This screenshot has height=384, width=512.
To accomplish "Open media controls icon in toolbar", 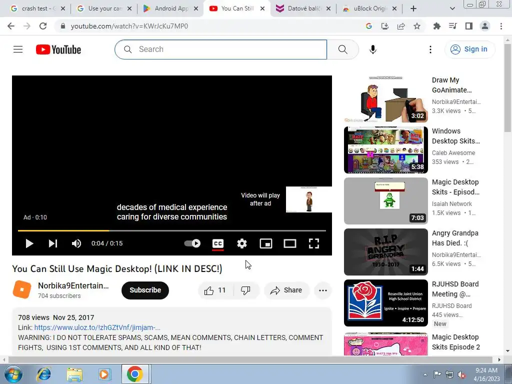I will [453, 26].
